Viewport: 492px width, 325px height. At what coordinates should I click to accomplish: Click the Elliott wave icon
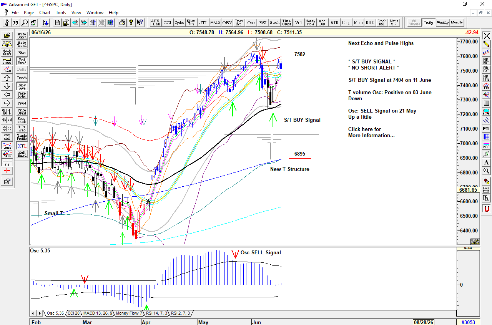pos(7,69)
